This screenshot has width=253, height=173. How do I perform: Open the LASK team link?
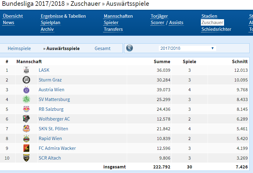point(44,70)
